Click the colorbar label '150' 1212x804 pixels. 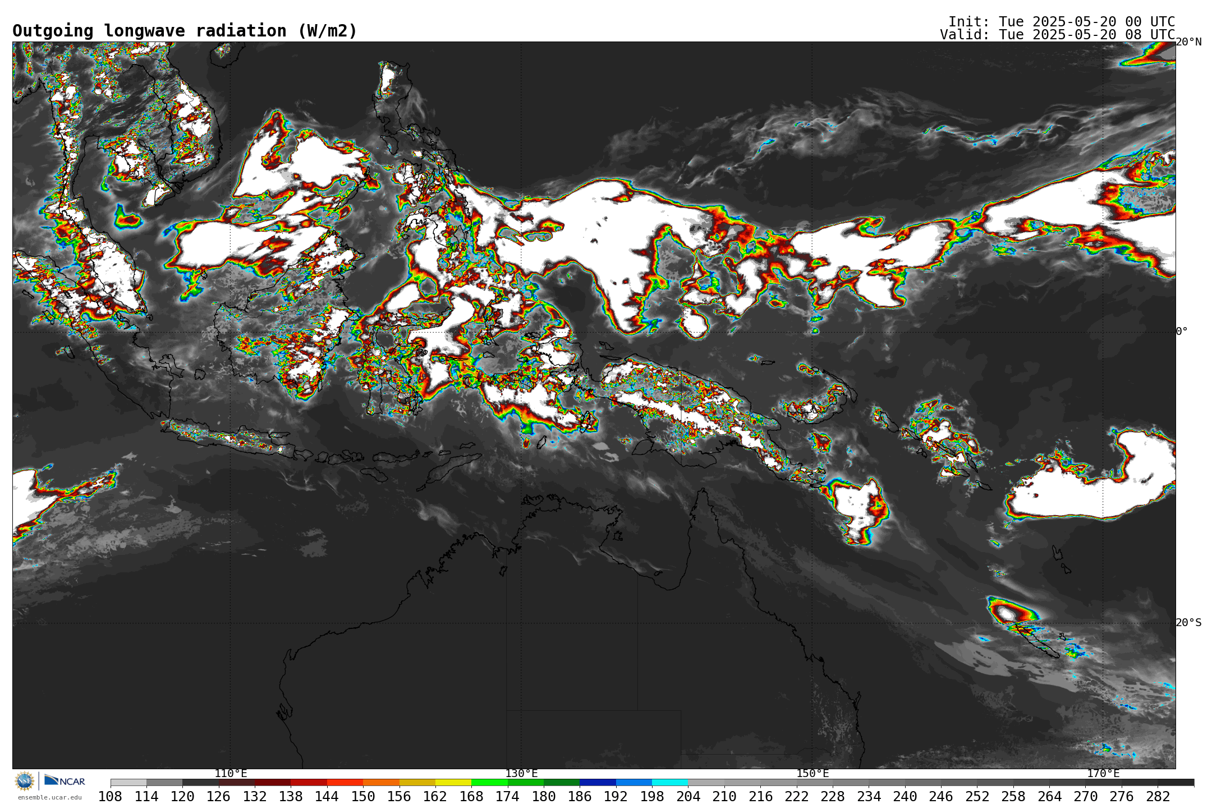coord(363,797)
